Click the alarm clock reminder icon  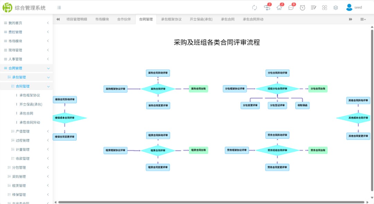(x=302, y=8)
